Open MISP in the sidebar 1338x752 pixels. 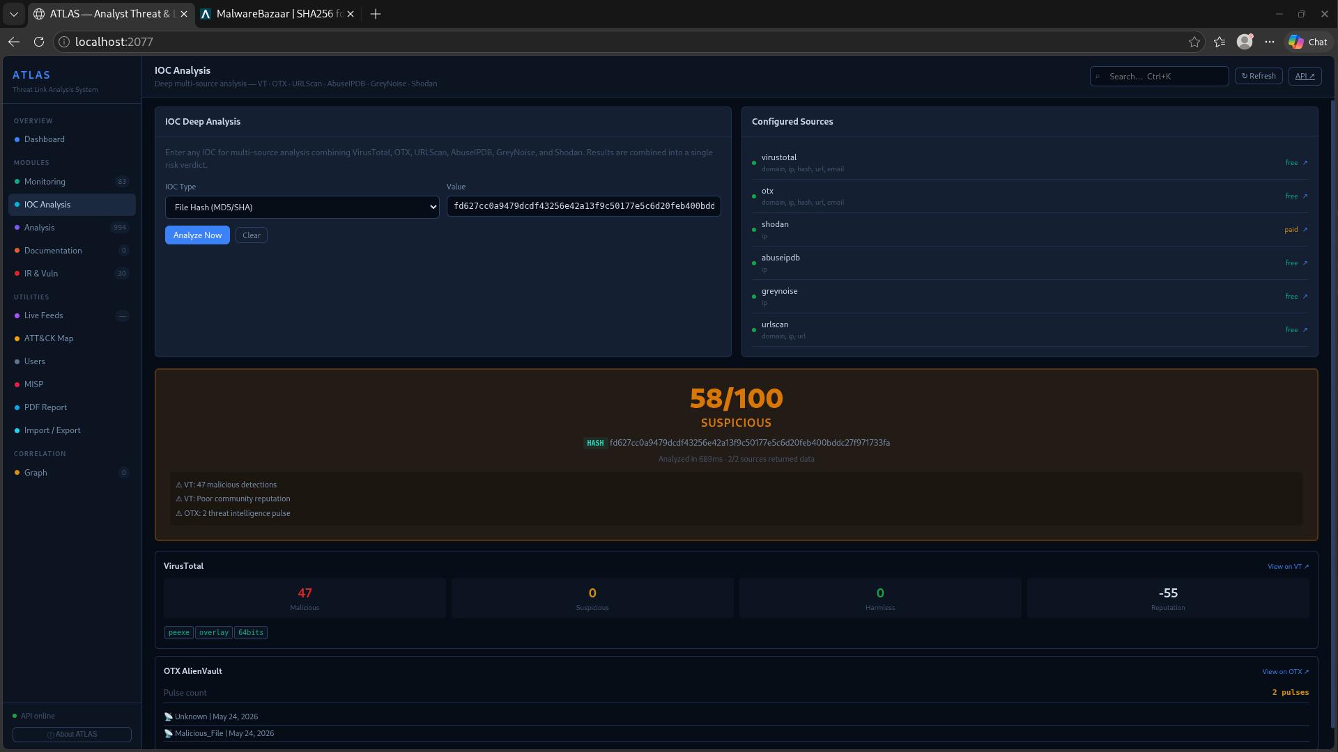pyautogui.click(x=72, y=384)
